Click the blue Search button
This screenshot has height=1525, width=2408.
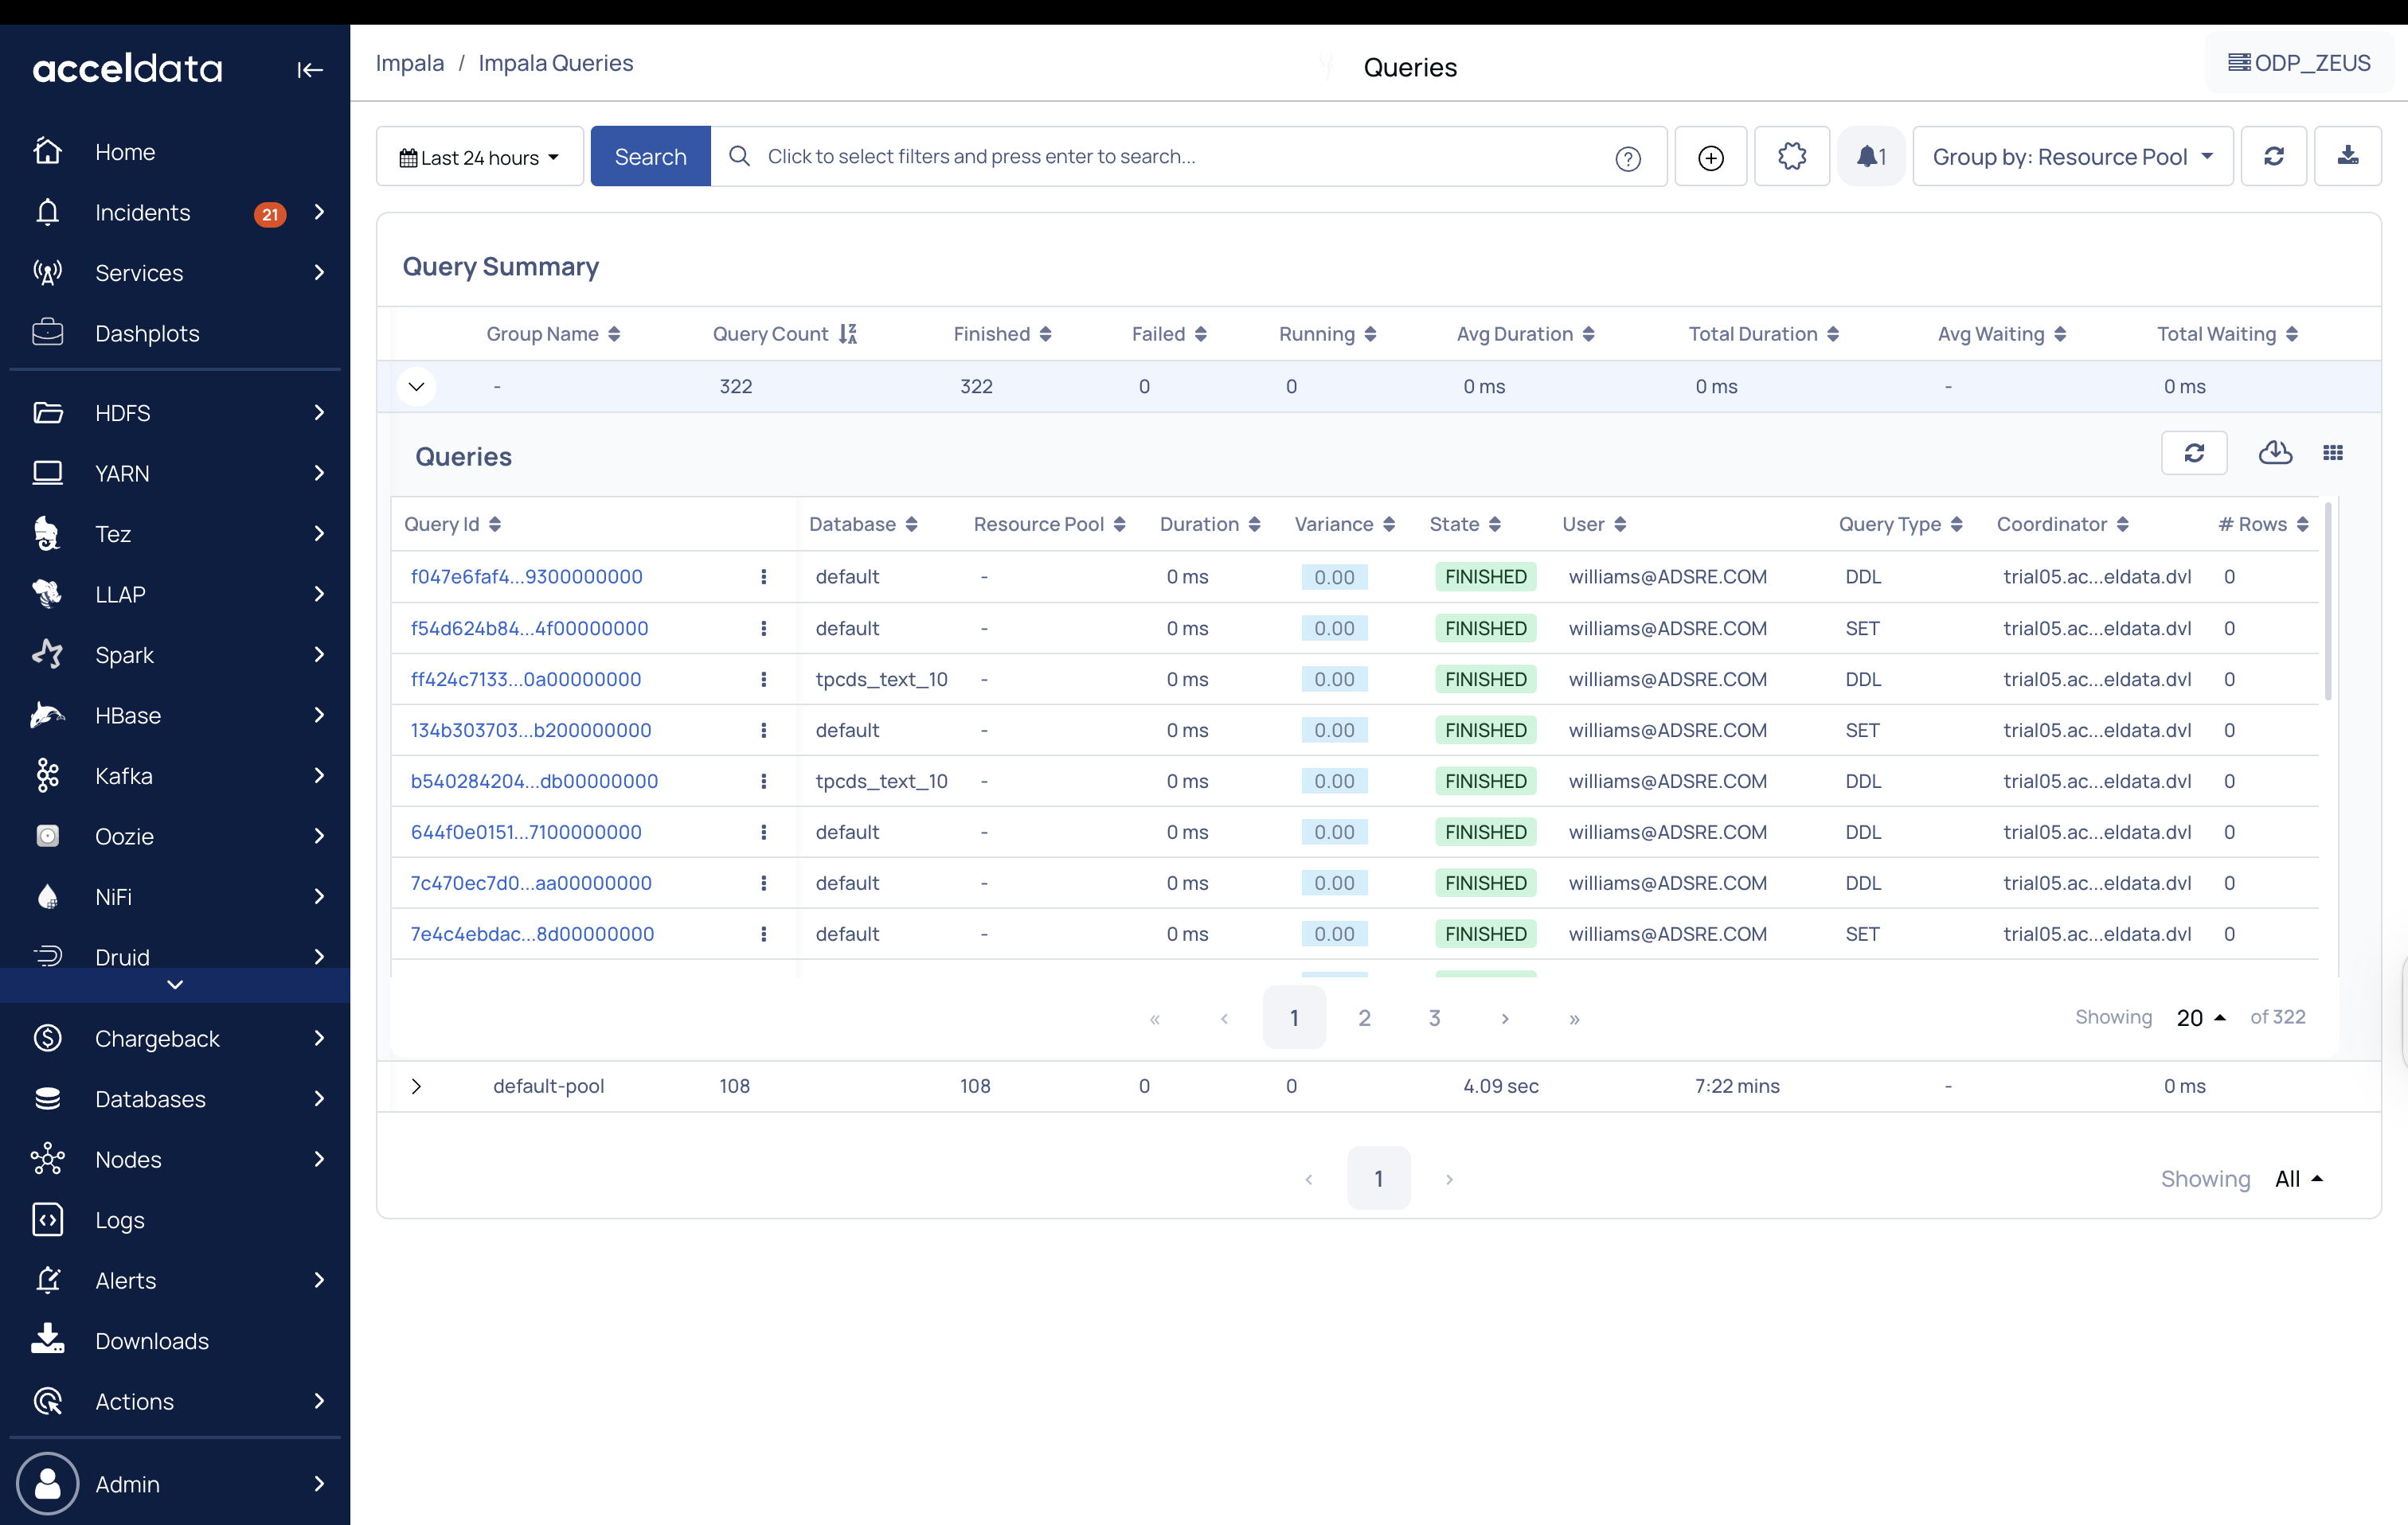[x=650, y=157]
